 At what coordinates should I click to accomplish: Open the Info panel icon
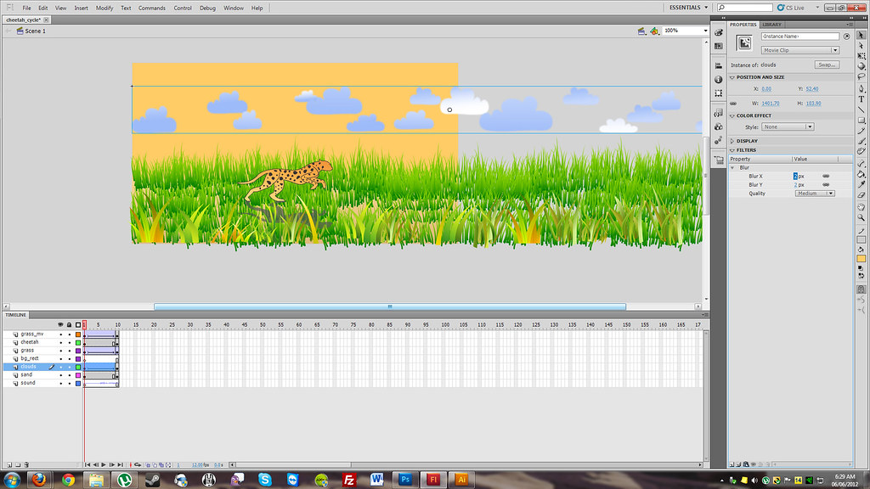point(719,79)
